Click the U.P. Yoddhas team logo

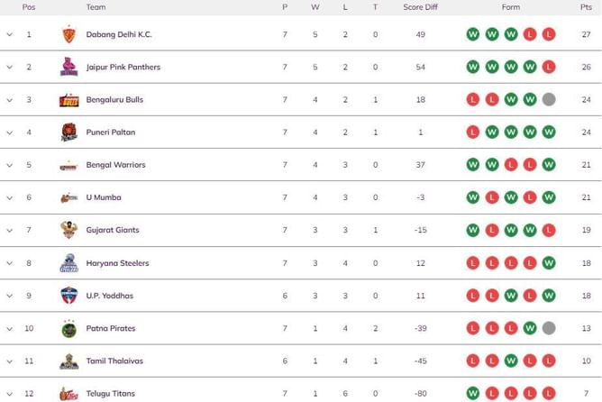coord(69,296)
